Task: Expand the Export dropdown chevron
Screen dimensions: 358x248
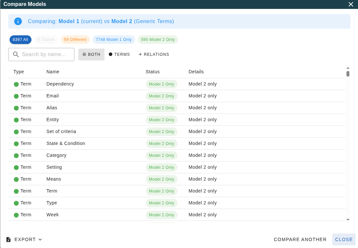Action: pos(40,239)
